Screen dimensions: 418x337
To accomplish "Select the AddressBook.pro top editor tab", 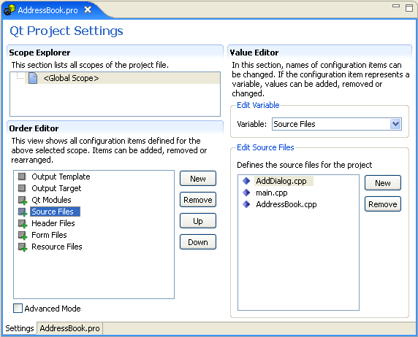I will coord(48,10).
